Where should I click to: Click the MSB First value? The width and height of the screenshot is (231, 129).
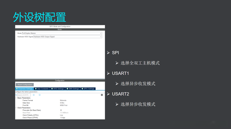64,105
